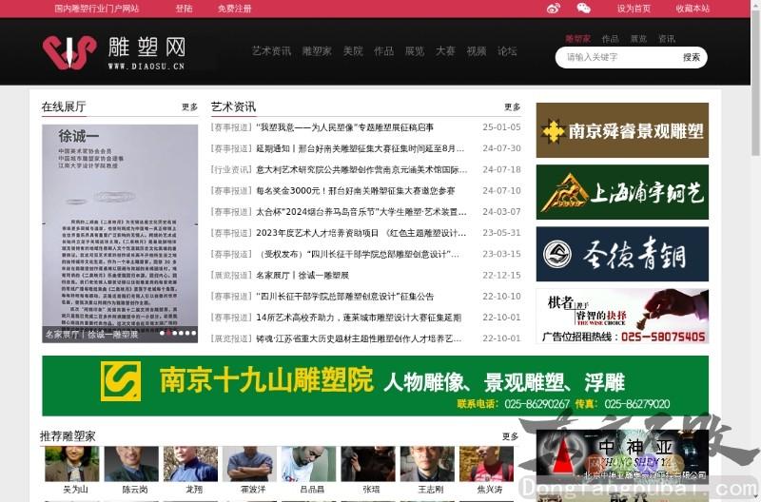Viewport: 761px width, 502px height.
Task: Select the 展览 search category tab
Action: [638, 39]
